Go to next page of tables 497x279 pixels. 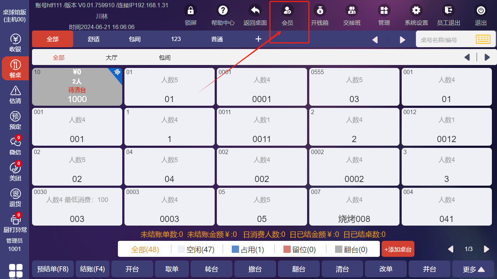[x=486, y=249]
